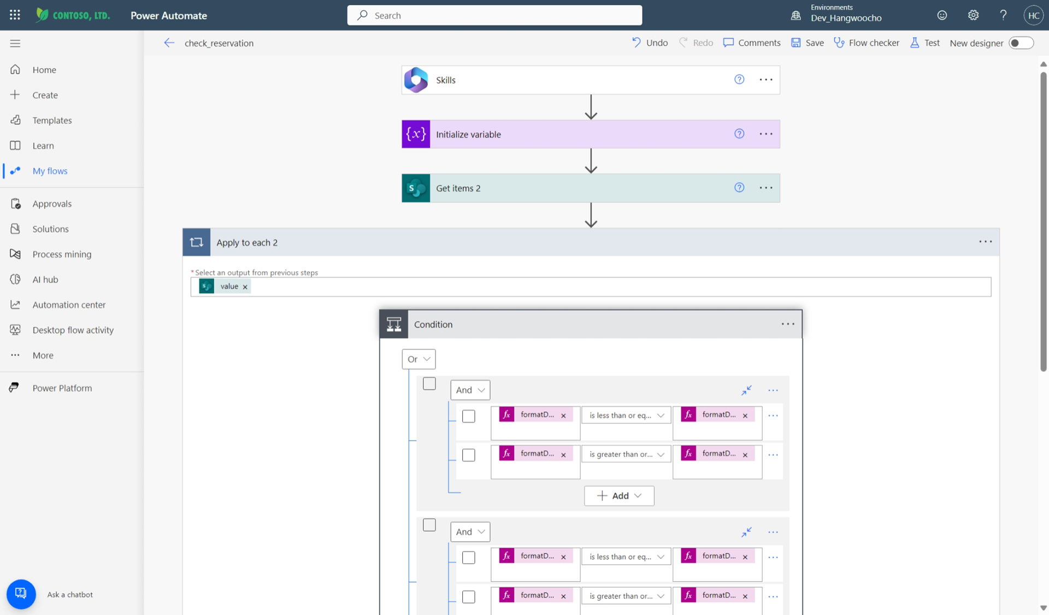Open Skills step more options menu
Image resolution: width=1049 pixels, height=615 pixels.
click(x=766, y=80)
